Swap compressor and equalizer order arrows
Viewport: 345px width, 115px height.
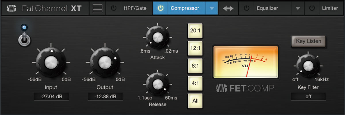click(x=228, y=9)
